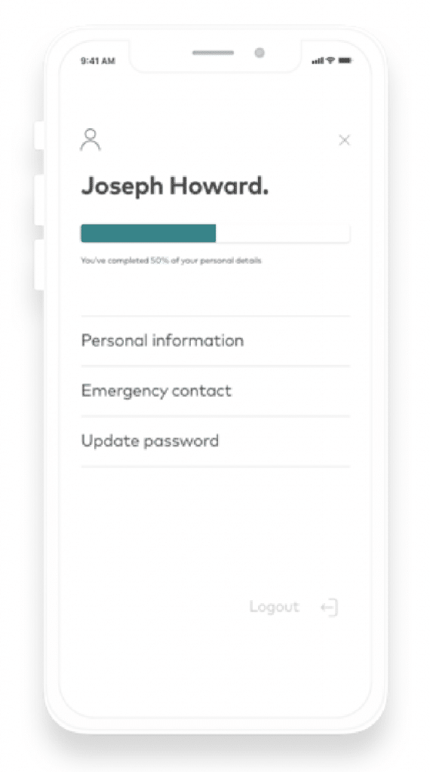The width and height of the screenshot is (430, 772).
Task: Tap the 9:41 AM clock
Action: point(98,61)
